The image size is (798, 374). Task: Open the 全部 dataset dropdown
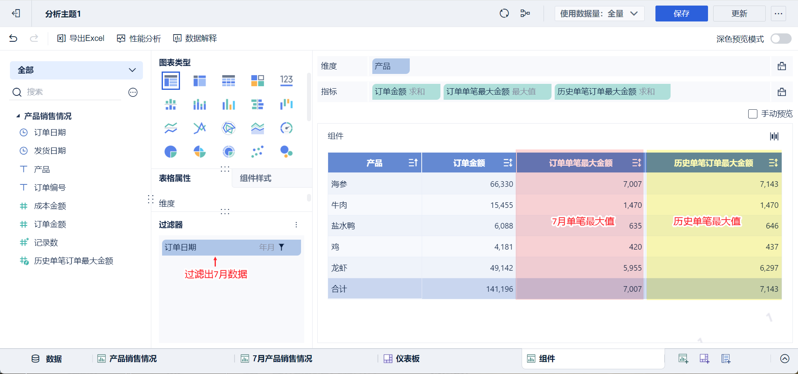(76, 70)
